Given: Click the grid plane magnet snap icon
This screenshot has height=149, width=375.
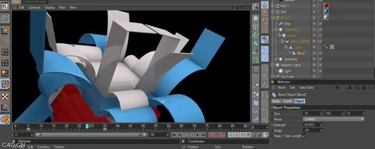Looking at the screenshot, I should point(265,39).
